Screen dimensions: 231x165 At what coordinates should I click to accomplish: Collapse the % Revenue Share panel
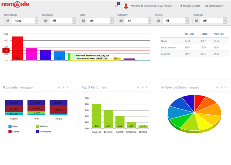[217, 87]
